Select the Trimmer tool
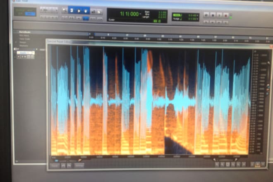Screen dimensions: 273x182 point(72,10)
